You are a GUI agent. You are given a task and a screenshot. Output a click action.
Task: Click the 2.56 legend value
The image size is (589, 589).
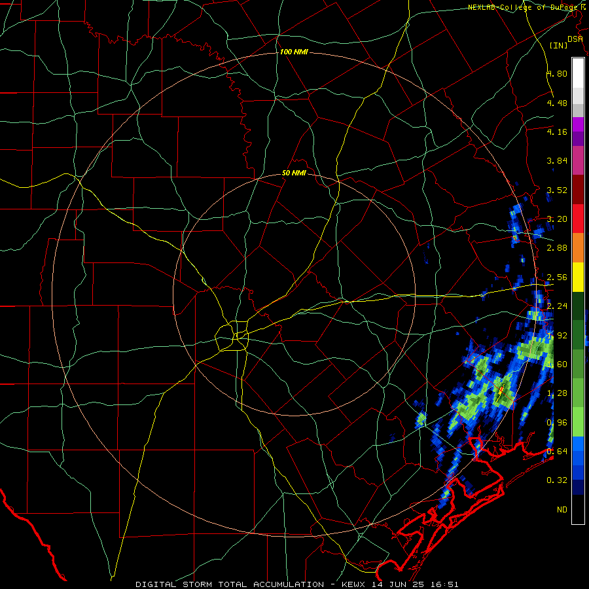click(x=557, y=277)
